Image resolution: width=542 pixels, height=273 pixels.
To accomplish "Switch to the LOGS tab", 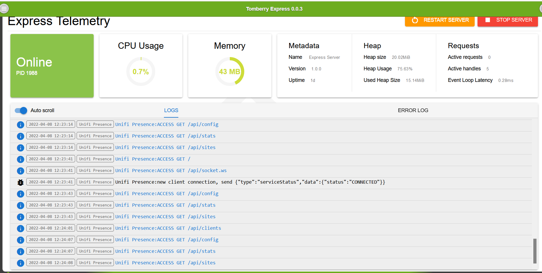I will (x=171, y=110).
